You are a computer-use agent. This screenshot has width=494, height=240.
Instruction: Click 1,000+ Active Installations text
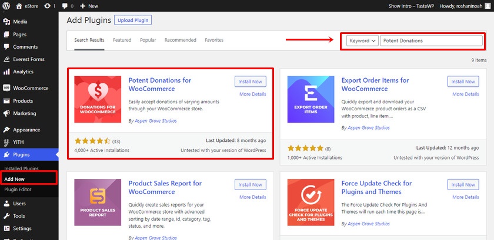point(315,158)
